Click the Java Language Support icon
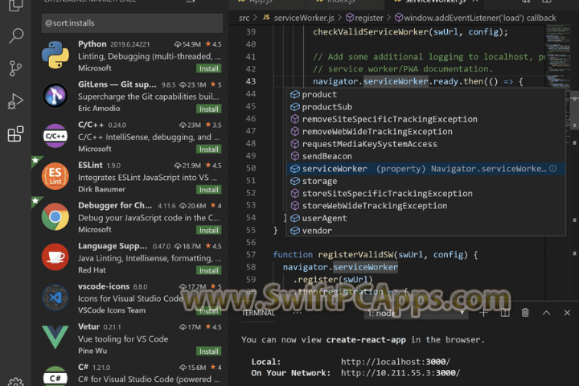Image resolution: width=579 pixels, height=386 pixels. tap(55, 257)
